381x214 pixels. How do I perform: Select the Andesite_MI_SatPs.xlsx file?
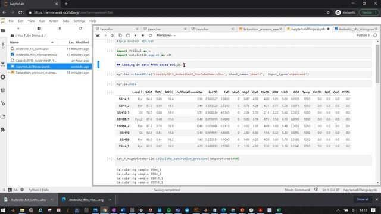click(x=49, y=49)
